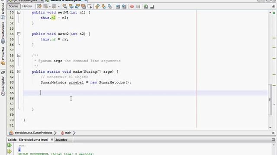The image size is (277, 155).
Task: Click the BUILD SUCCESSFUL output text
Action: [x=56, y=154]
